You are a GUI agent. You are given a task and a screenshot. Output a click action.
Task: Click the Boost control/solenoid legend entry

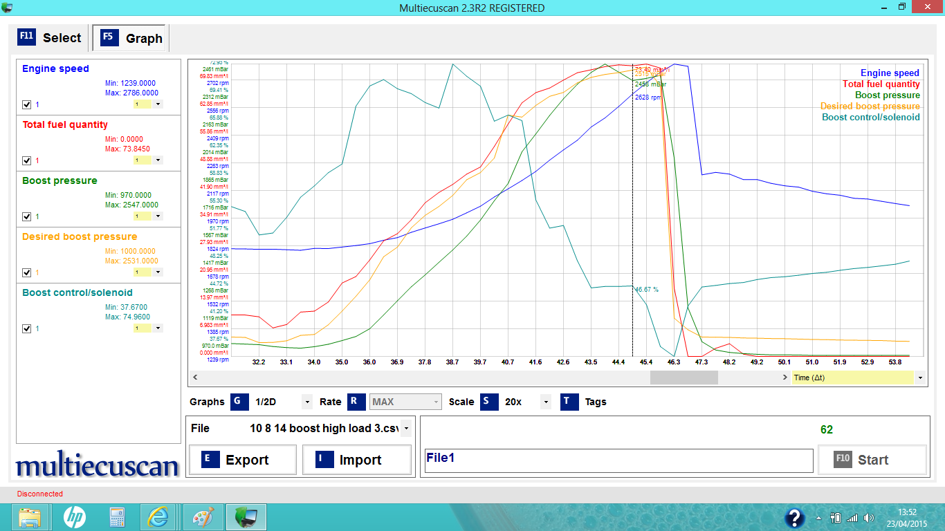click(x=871, y=118)
